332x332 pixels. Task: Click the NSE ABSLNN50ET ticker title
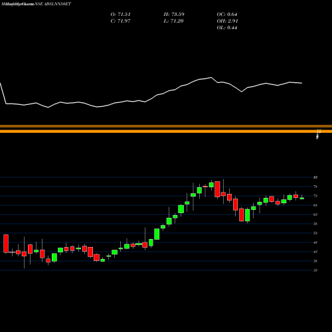pos(53,4)
